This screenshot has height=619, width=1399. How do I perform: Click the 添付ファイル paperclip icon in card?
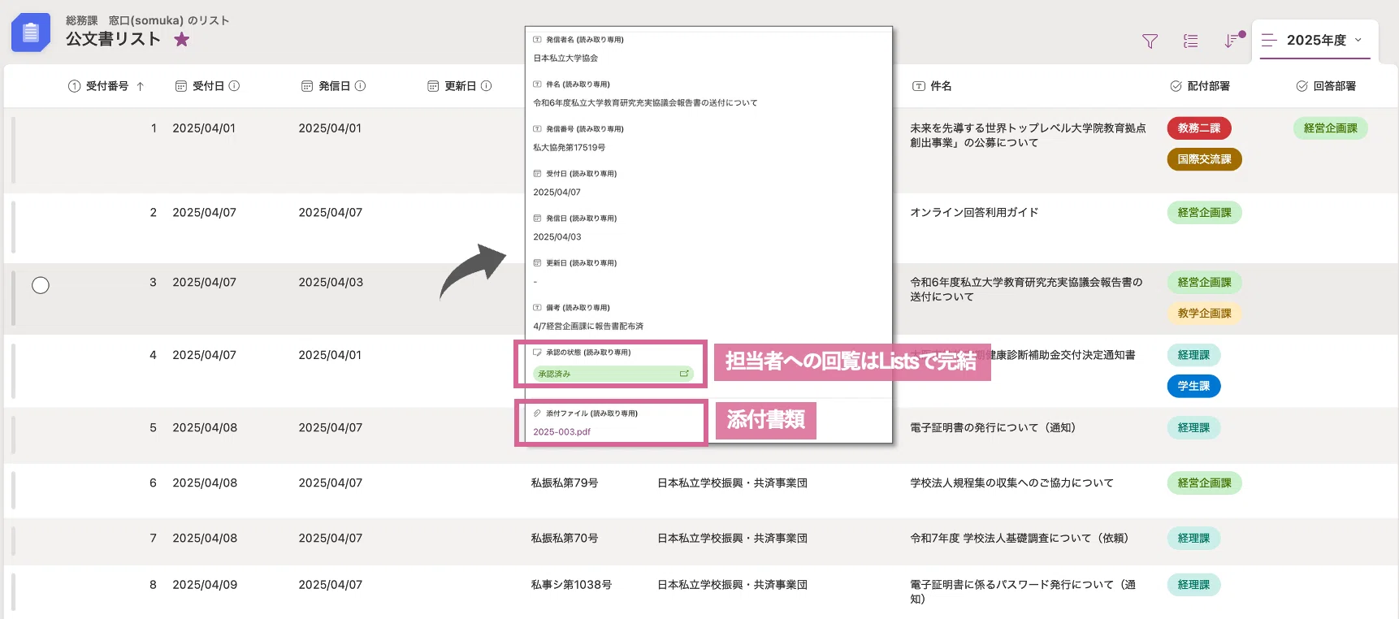coord(537,413)
